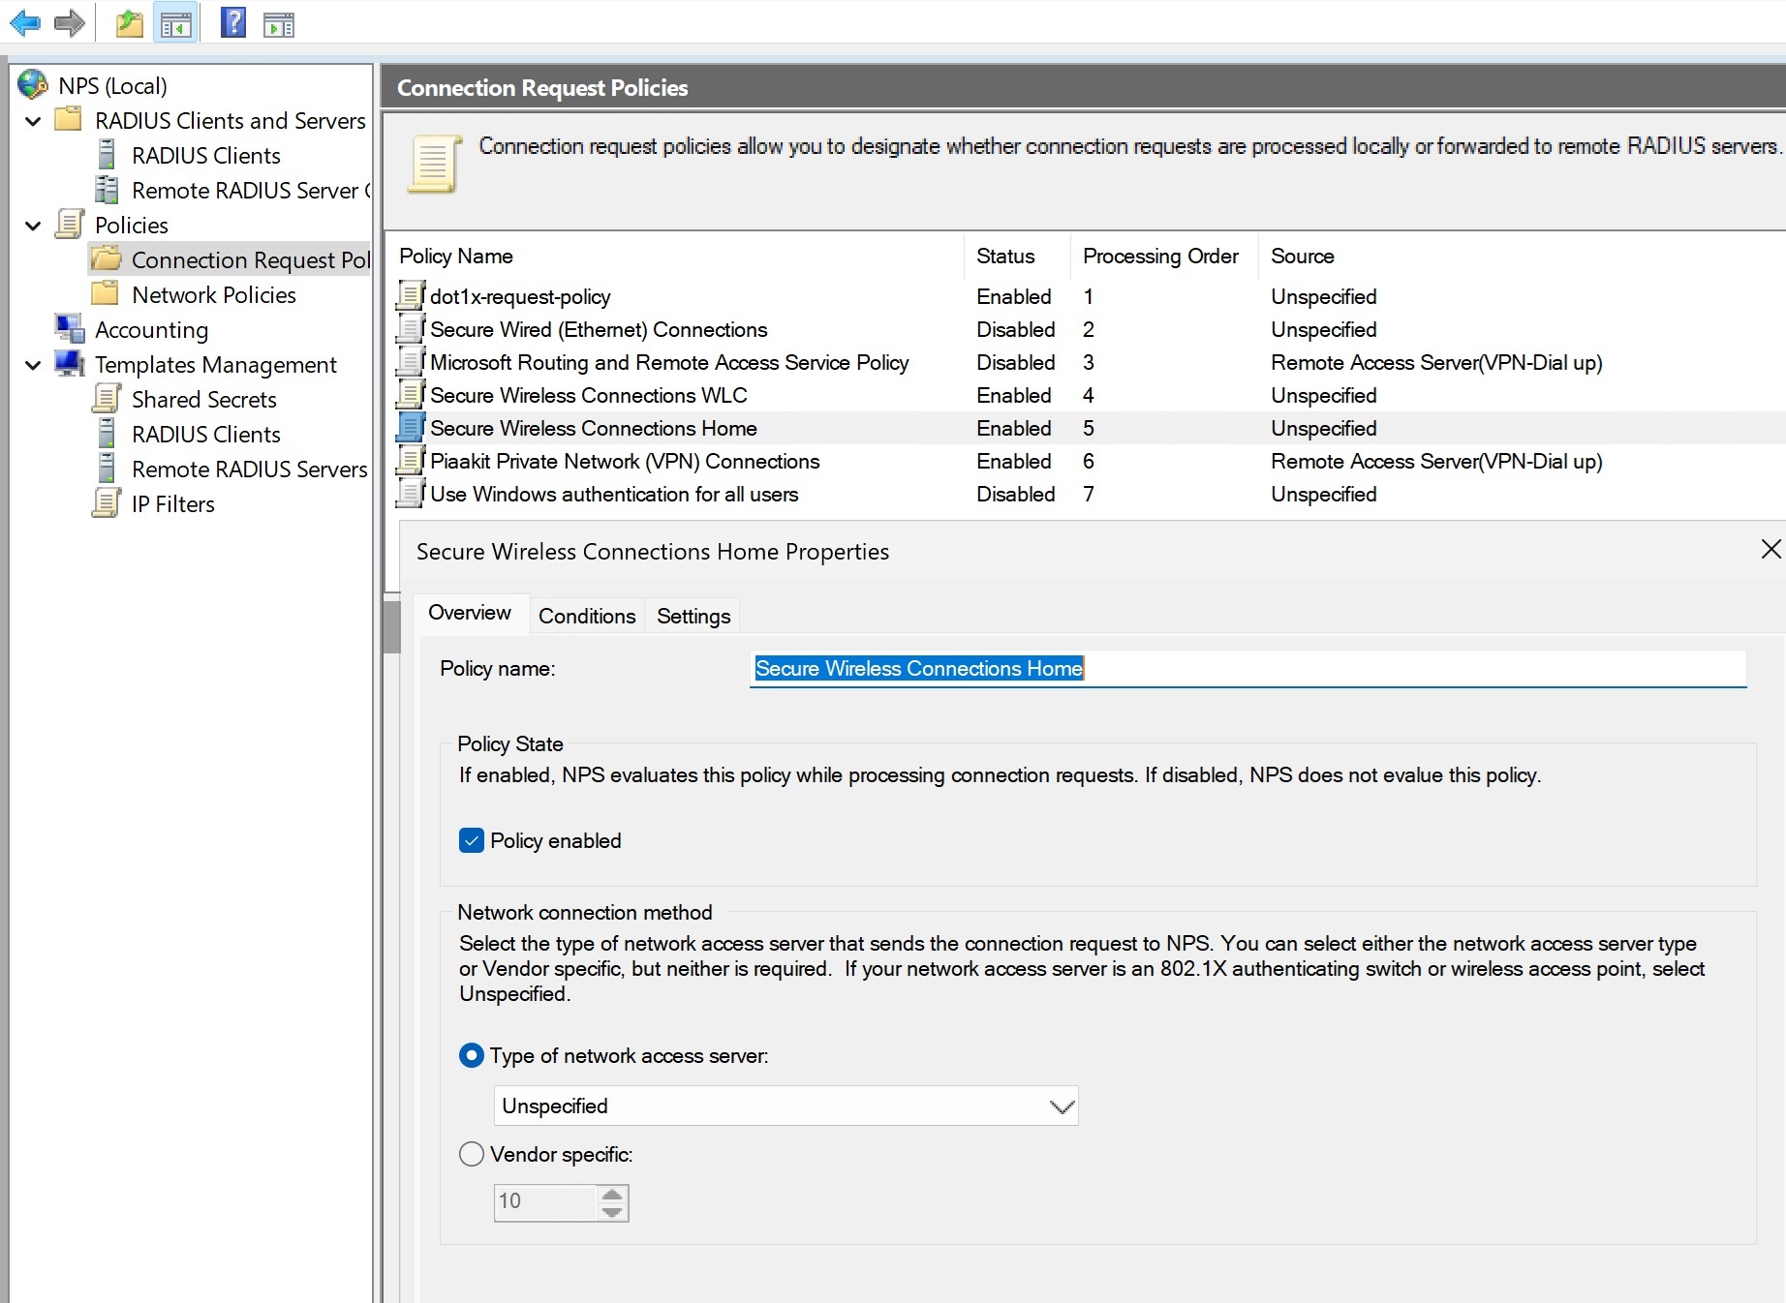The height and width of the screenshot is (1303, 1786).
Task: Click the dot1x-request-policy row icon
Action: pyautogui.click(x=411, y=295)
